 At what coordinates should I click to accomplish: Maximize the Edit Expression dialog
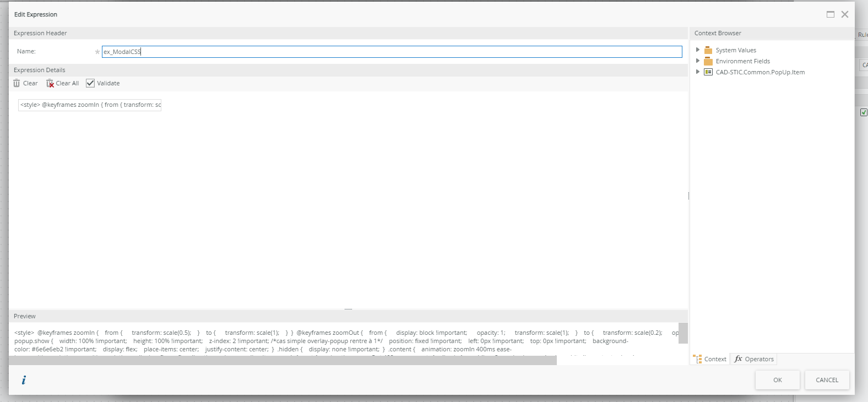[831, 14]
